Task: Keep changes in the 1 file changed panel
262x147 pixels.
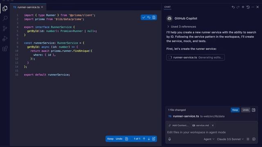Action: tap(235, 110)
